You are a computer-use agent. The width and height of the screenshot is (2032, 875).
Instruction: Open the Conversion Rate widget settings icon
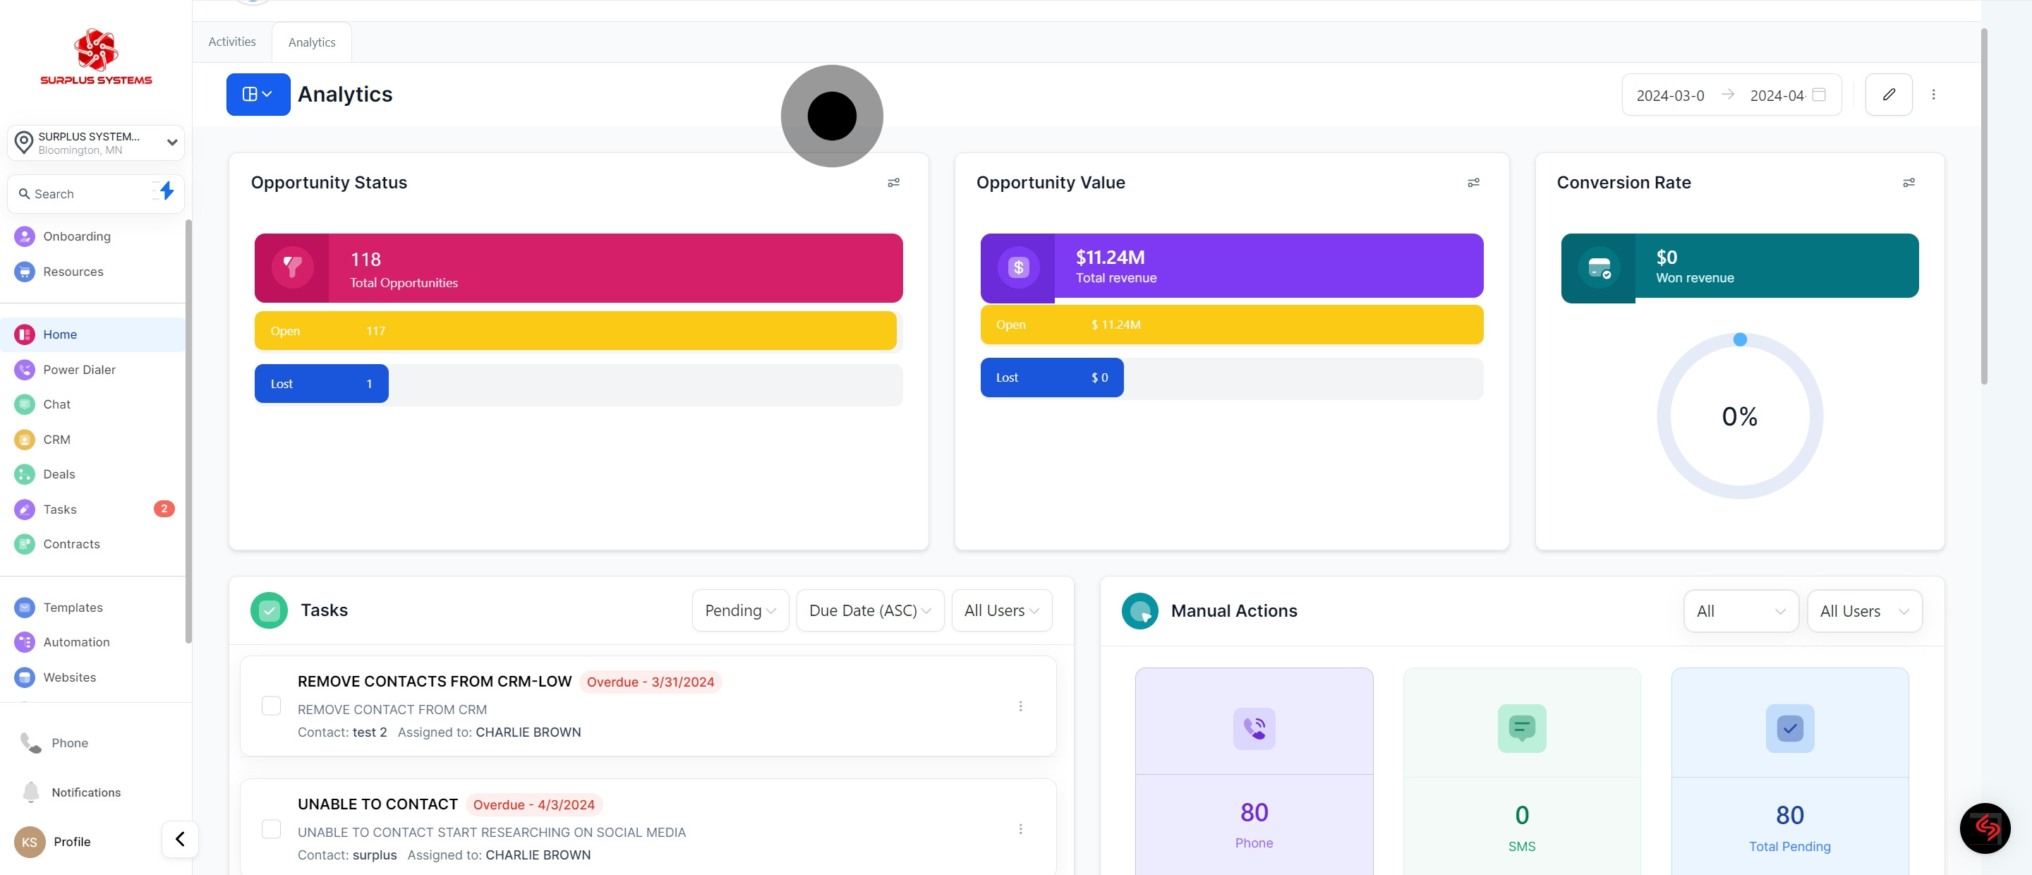coord(1908,182)
